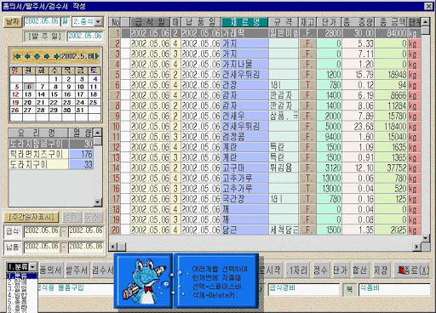Open the 2.중식 meal type dropdown
The image size is (436, 313).
(99, 21)
